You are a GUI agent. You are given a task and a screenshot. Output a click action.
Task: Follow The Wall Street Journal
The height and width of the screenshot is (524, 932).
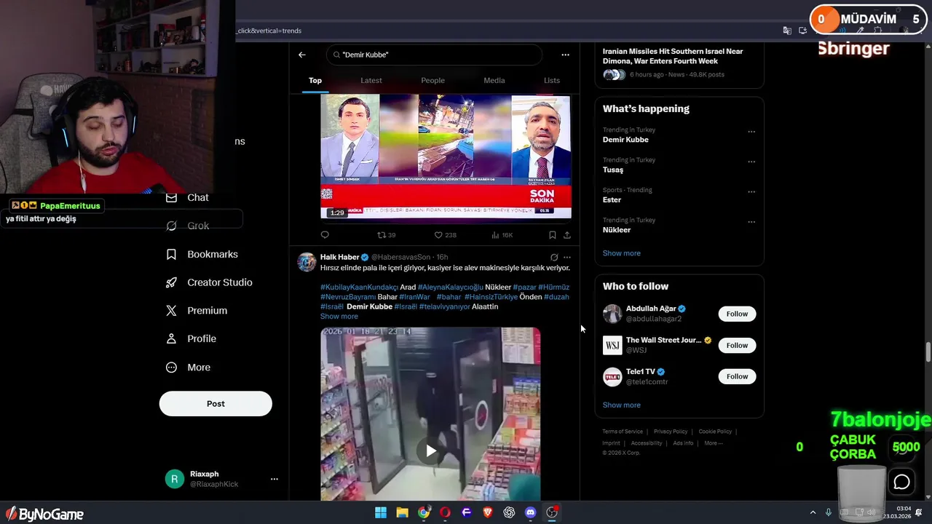(737, 345)
